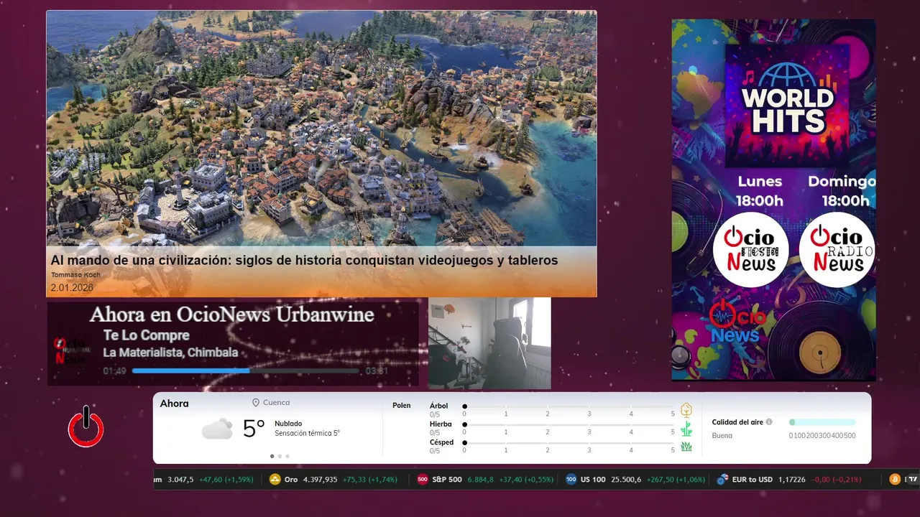
Task: Click the Buena air quality value
Action: [722, 436]
